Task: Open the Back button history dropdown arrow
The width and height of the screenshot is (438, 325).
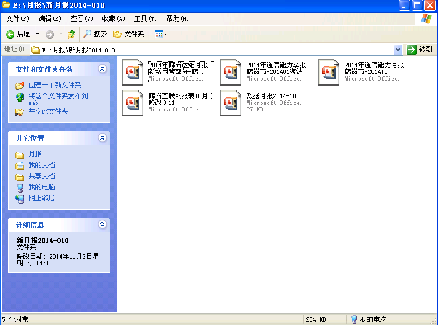Action: [37, 34]
